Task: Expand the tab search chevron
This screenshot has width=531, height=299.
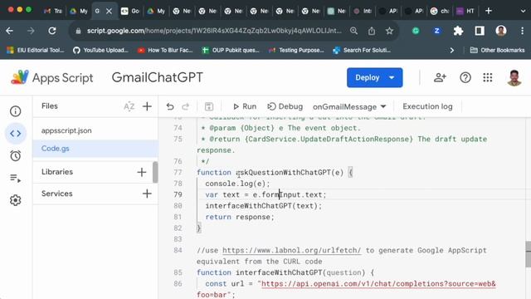Action: click(x=523, y=11)
